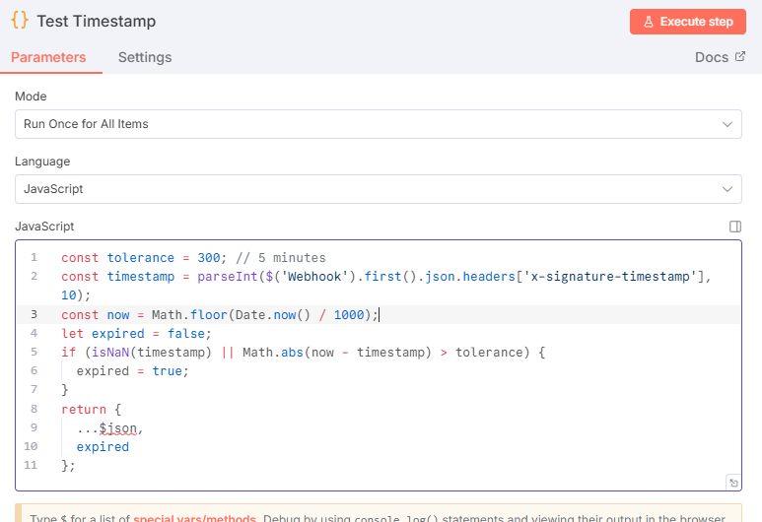Image resolution: width=762 pixels, height=522 pixels.
Task: Click 'parseInt' on line 2
Action: 228,277
